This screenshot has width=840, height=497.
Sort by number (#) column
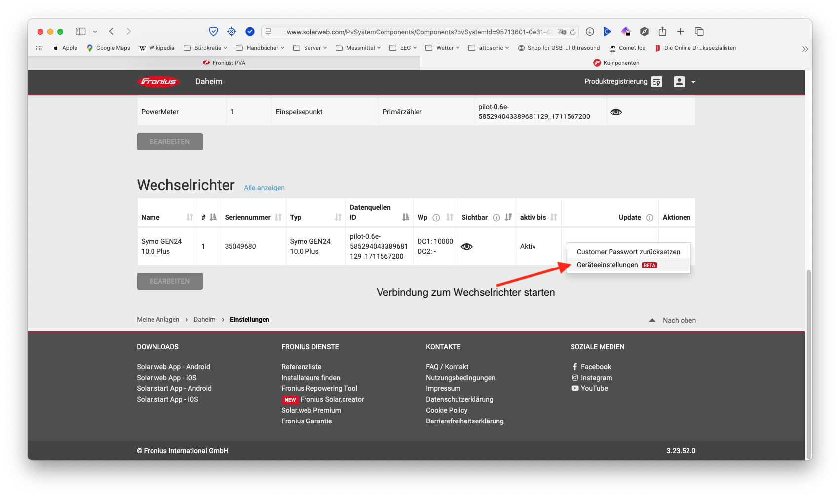(213, 217)
